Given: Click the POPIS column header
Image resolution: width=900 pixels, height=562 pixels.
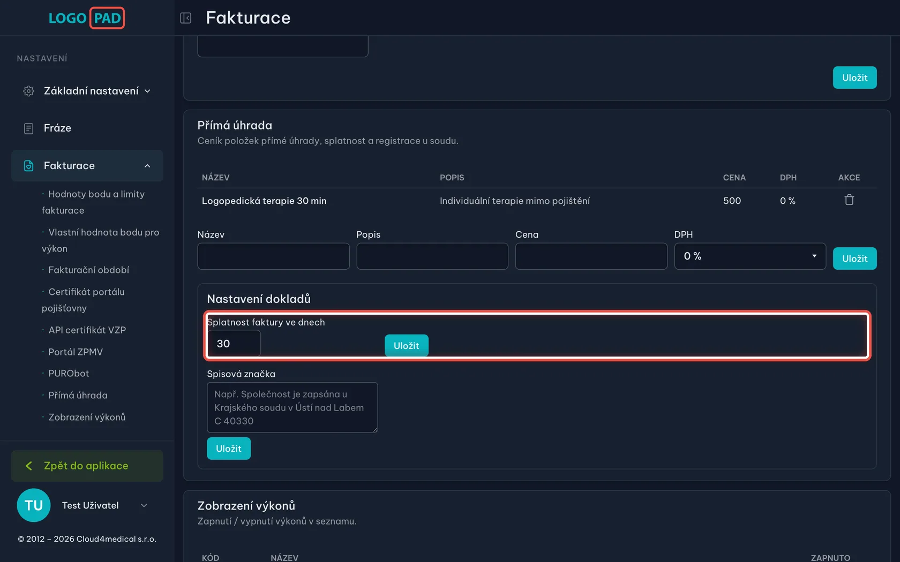Looking at the screenshot, I should tap(452, 178).
